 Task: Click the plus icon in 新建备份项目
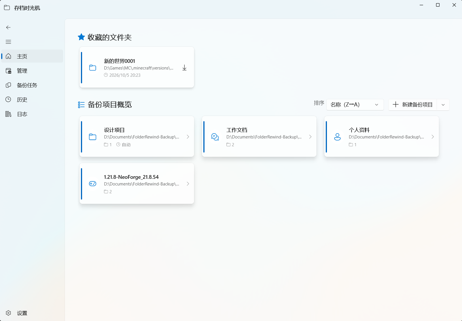[x=396, y=104]
